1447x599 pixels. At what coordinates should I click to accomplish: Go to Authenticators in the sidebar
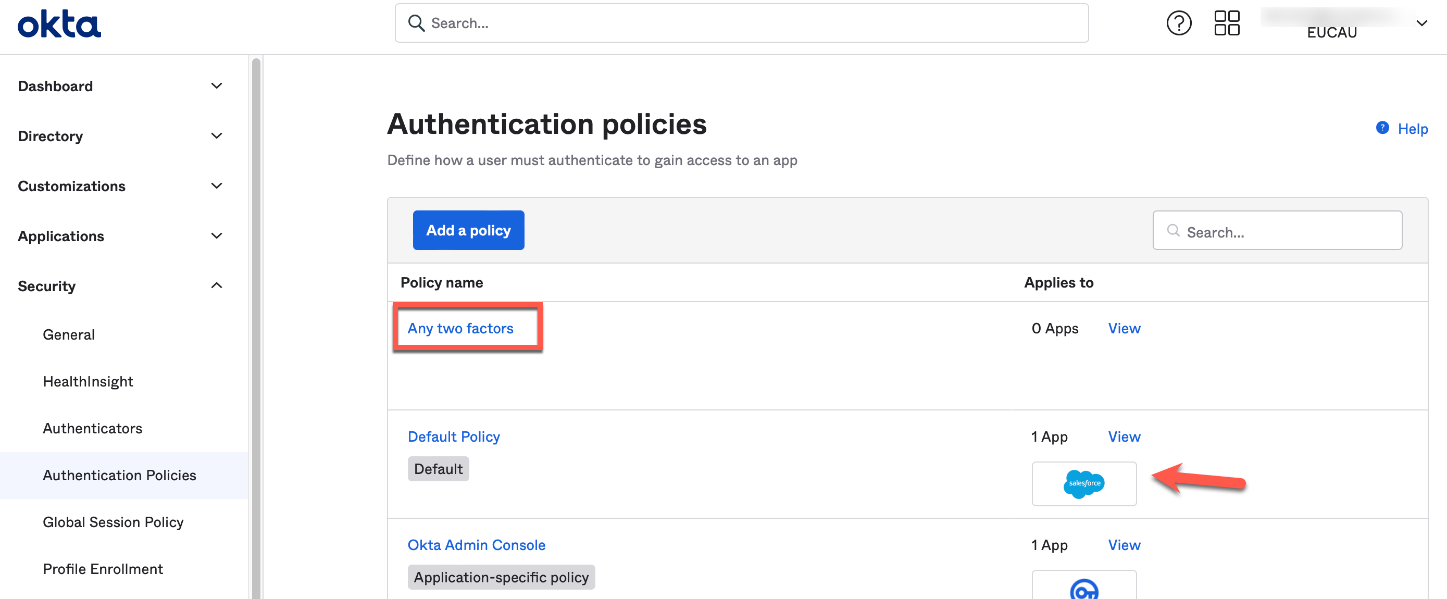(93, 428)
